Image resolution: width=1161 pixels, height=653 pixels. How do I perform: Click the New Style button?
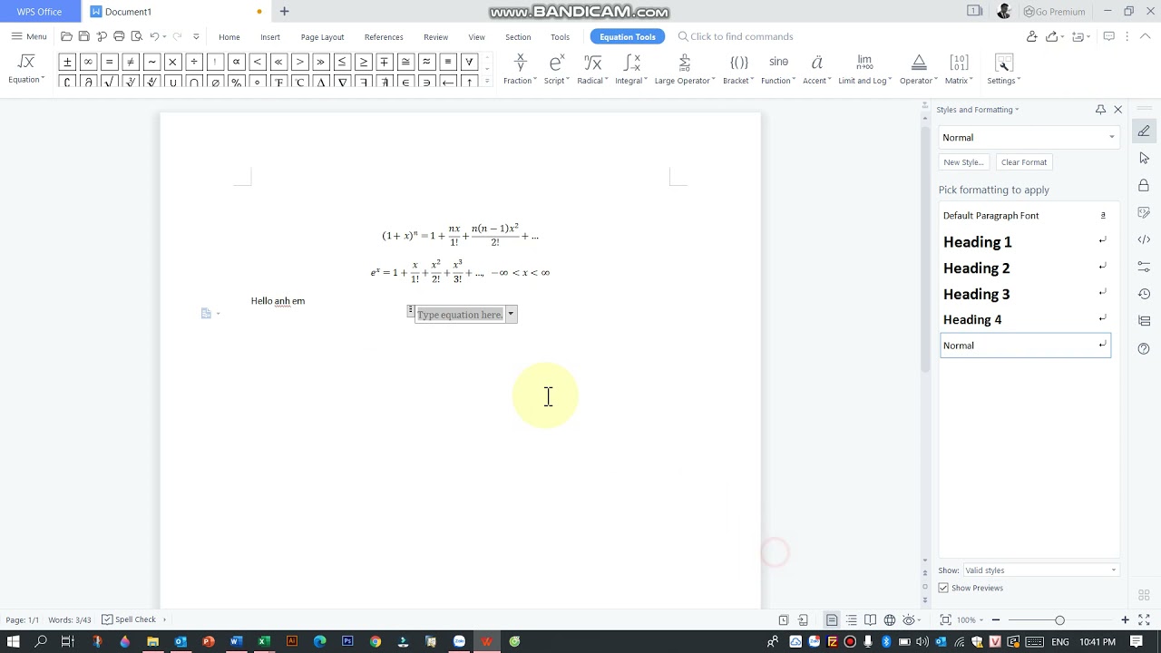[x=963, y=162]
